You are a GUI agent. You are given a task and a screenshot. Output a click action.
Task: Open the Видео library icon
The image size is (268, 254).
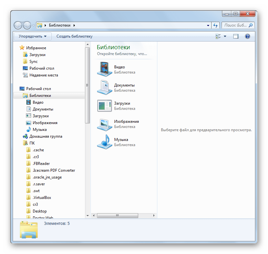point(104,69)
